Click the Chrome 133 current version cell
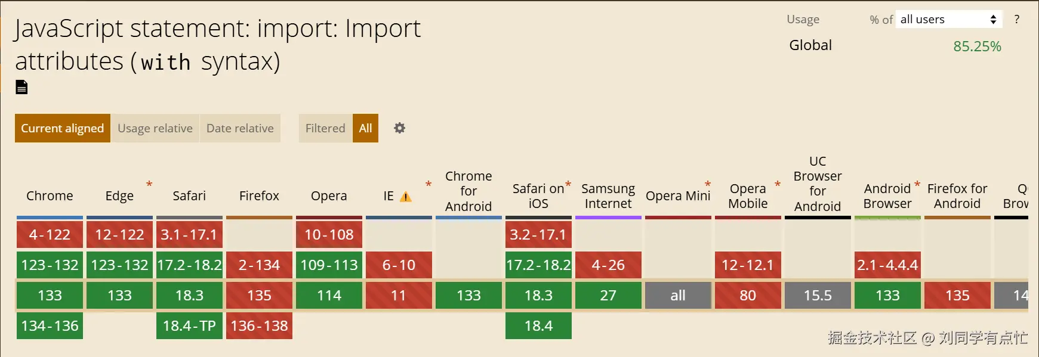Image resolution: width=1039 pixels, height=357 pixels. [x=50, y=296]
